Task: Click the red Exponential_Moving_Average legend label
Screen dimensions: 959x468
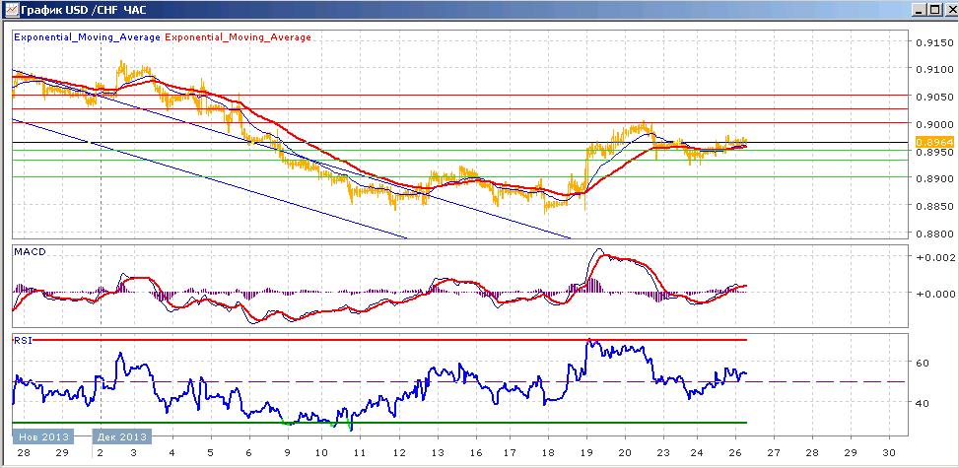Action: (x=238, y=36)
